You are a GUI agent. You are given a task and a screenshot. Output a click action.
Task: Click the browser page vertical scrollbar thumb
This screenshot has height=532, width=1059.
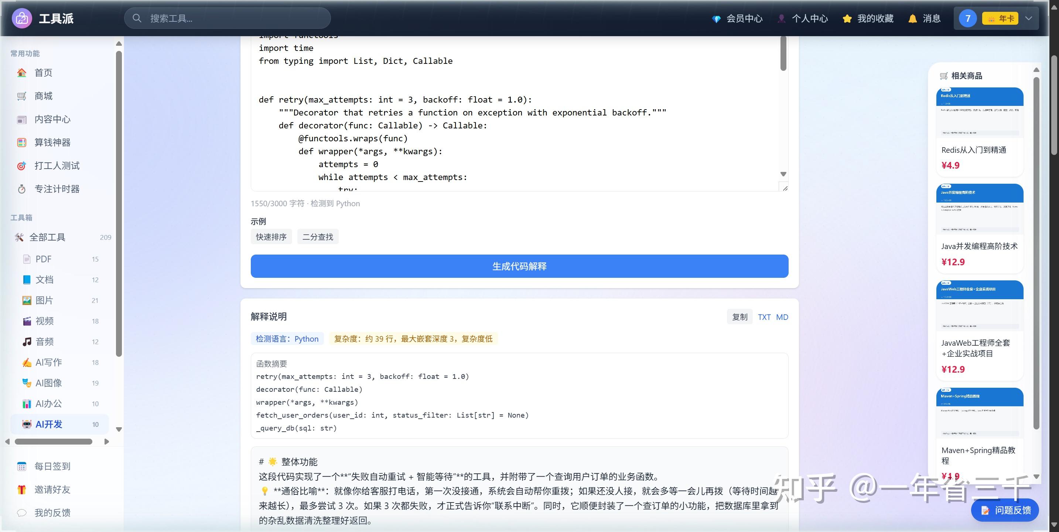1054,105
